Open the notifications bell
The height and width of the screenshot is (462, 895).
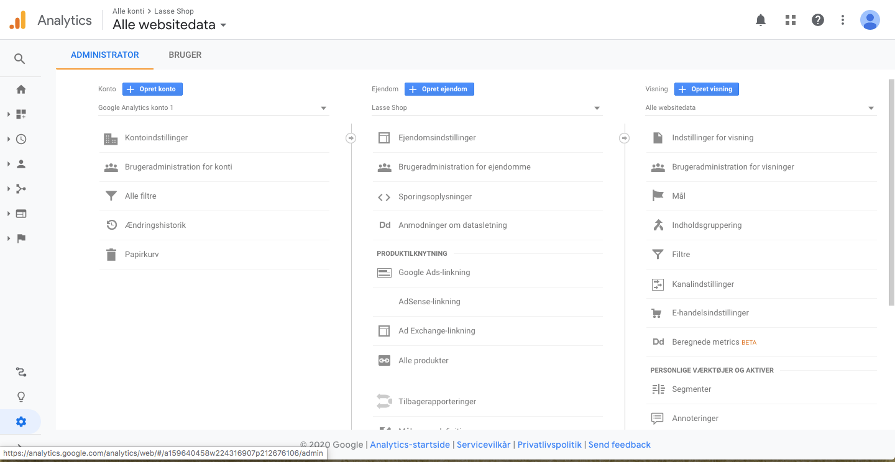[x=761, y=20]
